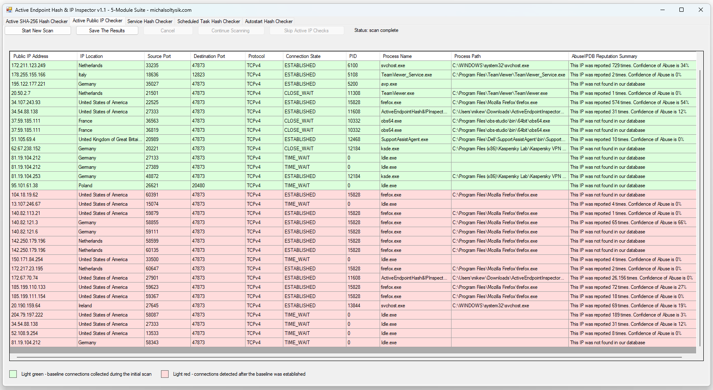Select the Scheduled Task Hash Checker tab
This screenshot has width=713, height=390.
(x=209, y=21)
